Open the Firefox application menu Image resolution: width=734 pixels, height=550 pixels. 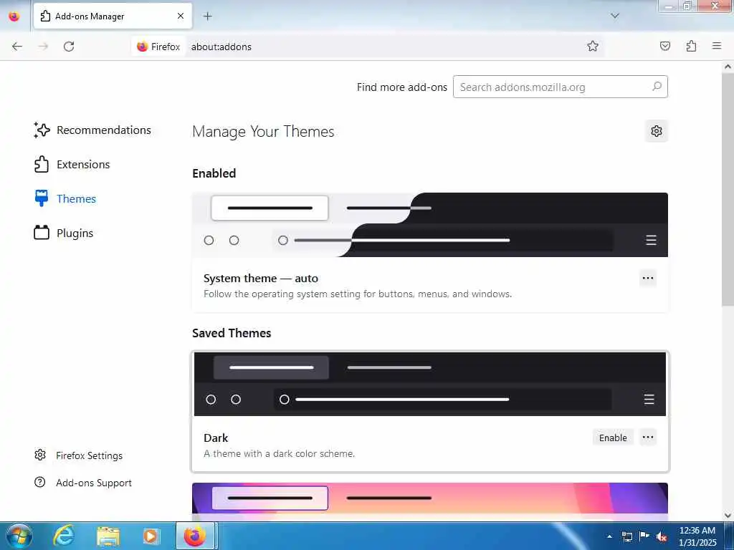click(x=717, y=46)
